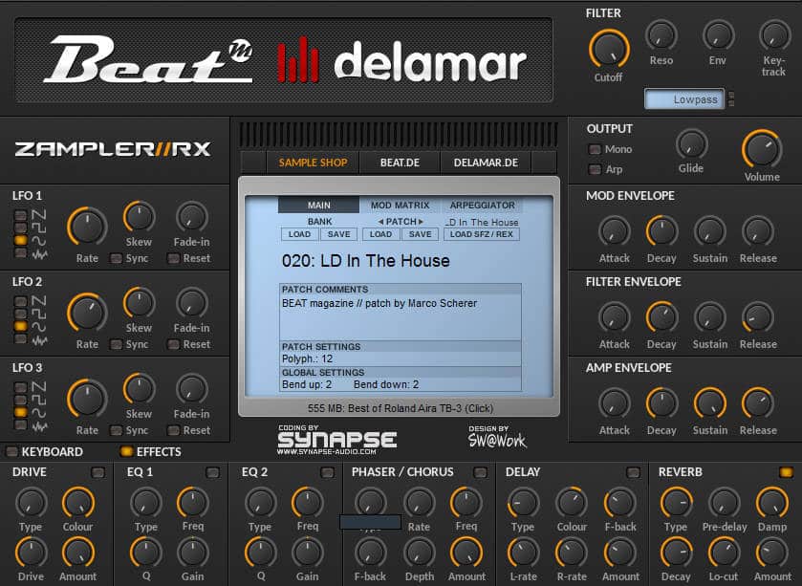The width and height of the screenshot is (802, 586).
Task: Click the Drive Colour knob
Action: point(78,503)
